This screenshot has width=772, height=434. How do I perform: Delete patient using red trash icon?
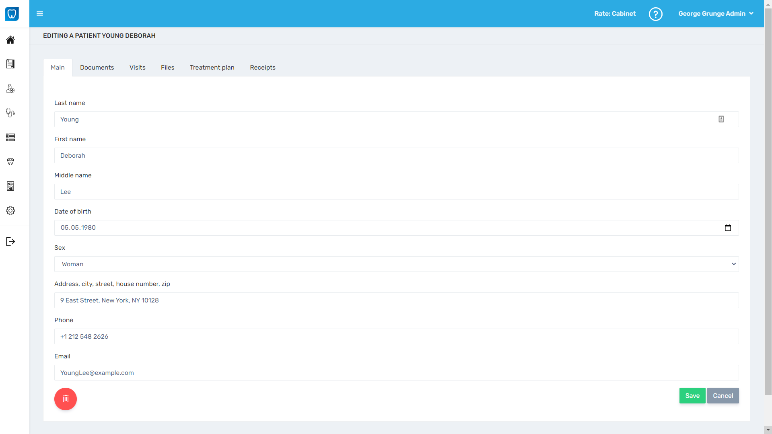tap(65, 399)
